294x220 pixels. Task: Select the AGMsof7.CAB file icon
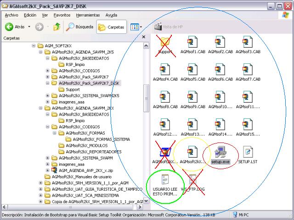point(248,69)
